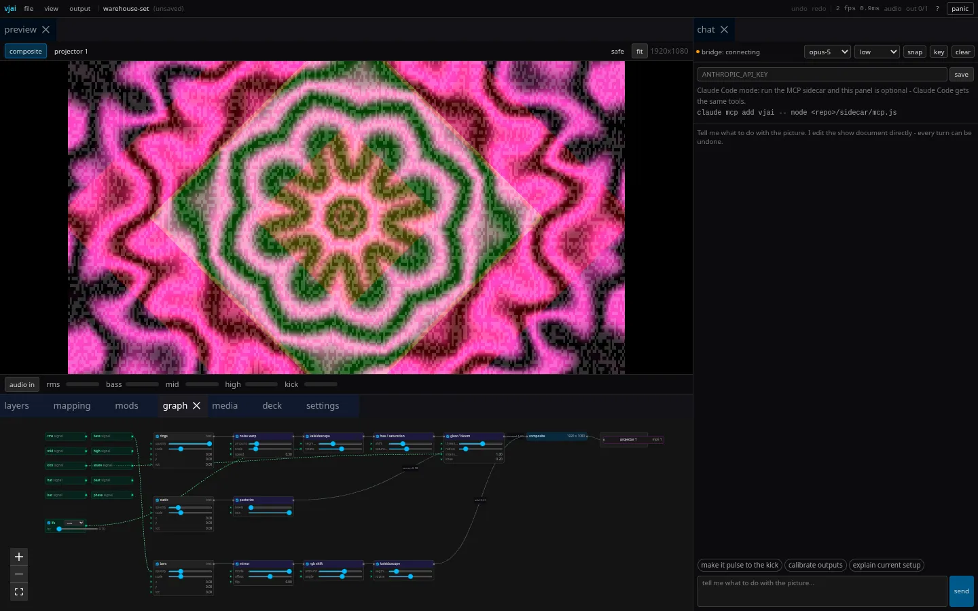Viewport: 978px width, 611px height.
Task: Switch to the settings tab
Action: click(x=323, y=406)
